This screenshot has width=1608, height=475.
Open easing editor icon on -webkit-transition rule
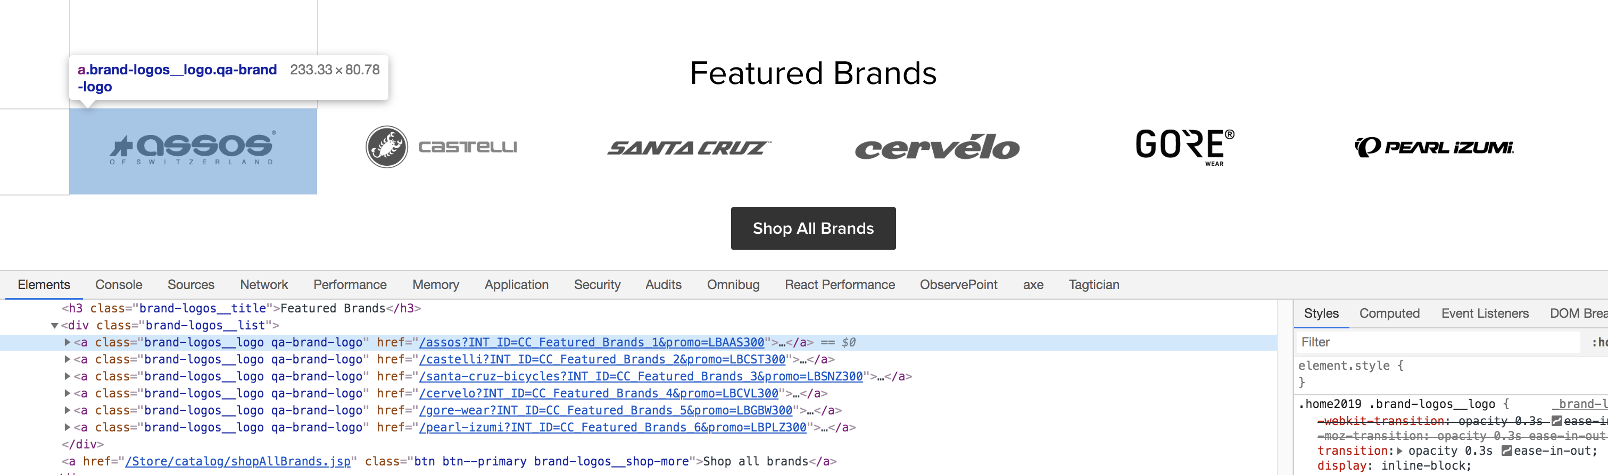1556,421
